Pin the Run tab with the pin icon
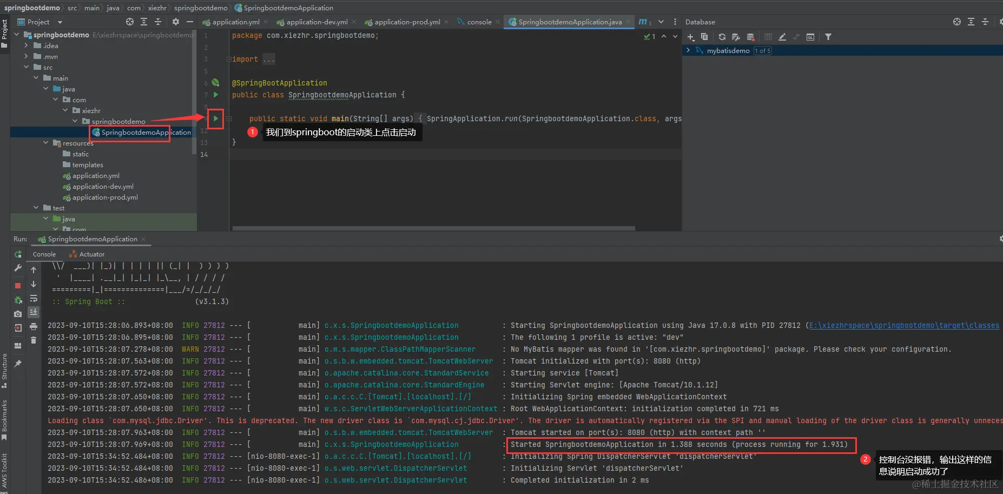Viewport: 1003px width, 494px height. coord(18,364)
